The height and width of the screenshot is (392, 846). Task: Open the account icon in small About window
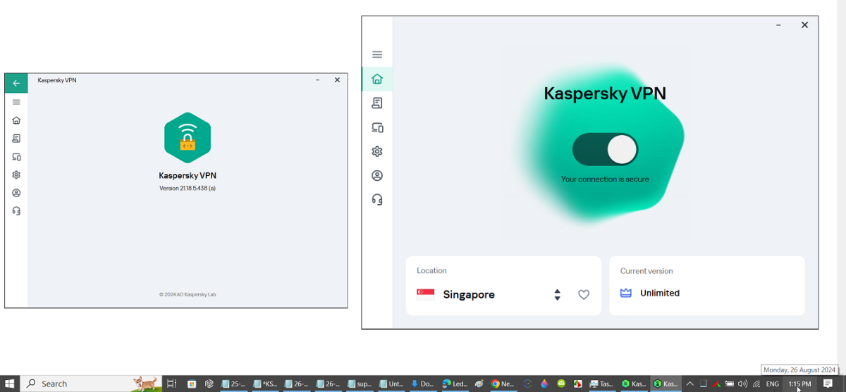[x=16, y=193]
